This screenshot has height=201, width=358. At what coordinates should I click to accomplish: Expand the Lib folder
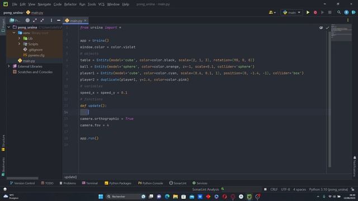click(20, 39)
